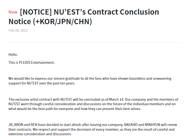Click the Feb 28, 2022 post date

pos(18,30)
